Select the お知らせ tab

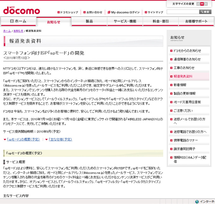tap(54, 22)
